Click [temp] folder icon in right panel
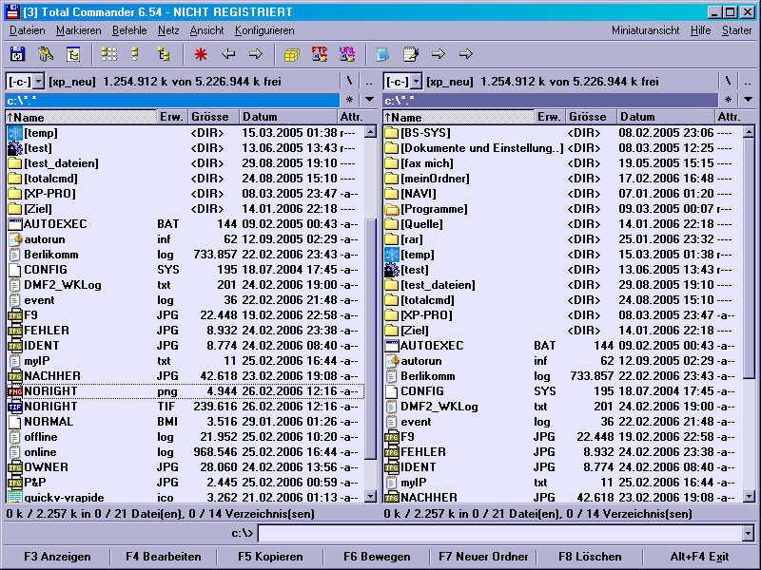The image size is (761, 570). (392, 255)
